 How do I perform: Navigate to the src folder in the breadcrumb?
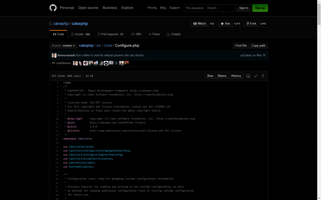[x=99, y=46]
